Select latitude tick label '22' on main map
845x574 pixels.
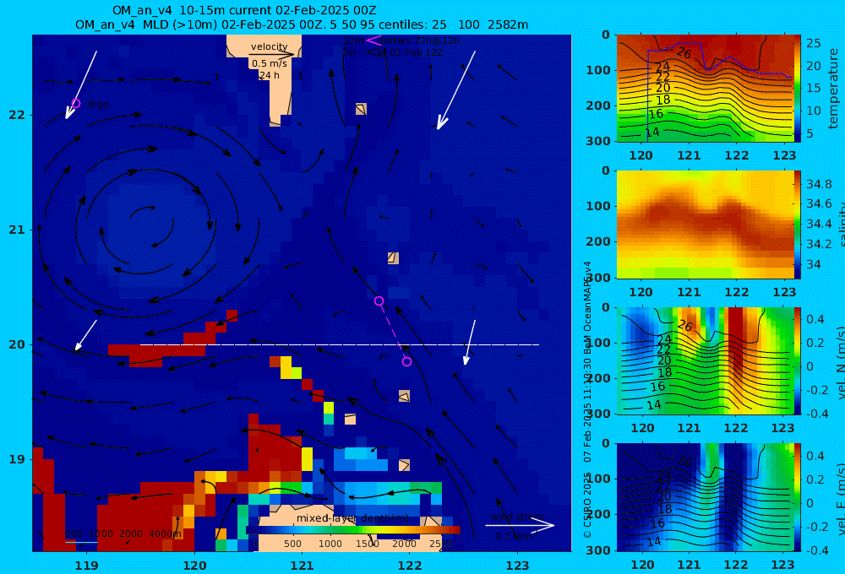click(x=17, y=115)
